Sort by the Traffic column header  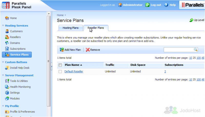pos(110,65)
